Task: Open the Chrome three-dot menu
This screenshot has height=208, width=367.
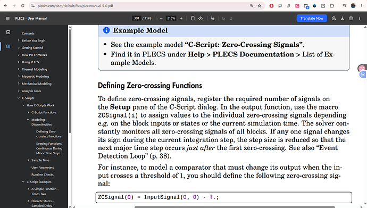Action: click(x=362, y=6)
